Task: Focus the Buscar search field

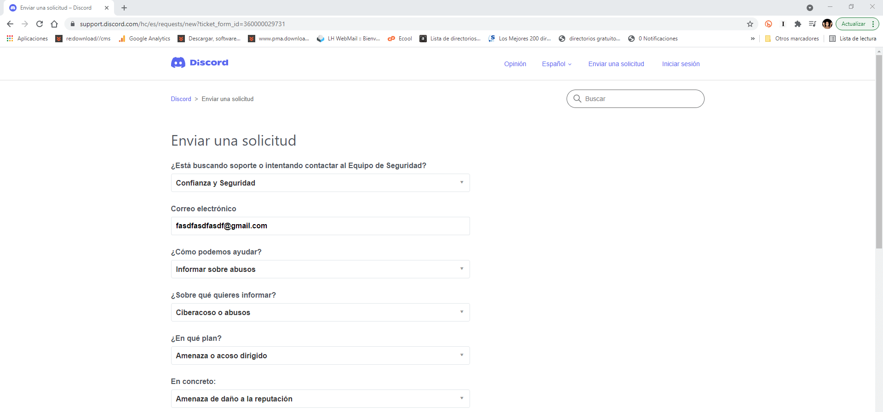Action: 635,99
